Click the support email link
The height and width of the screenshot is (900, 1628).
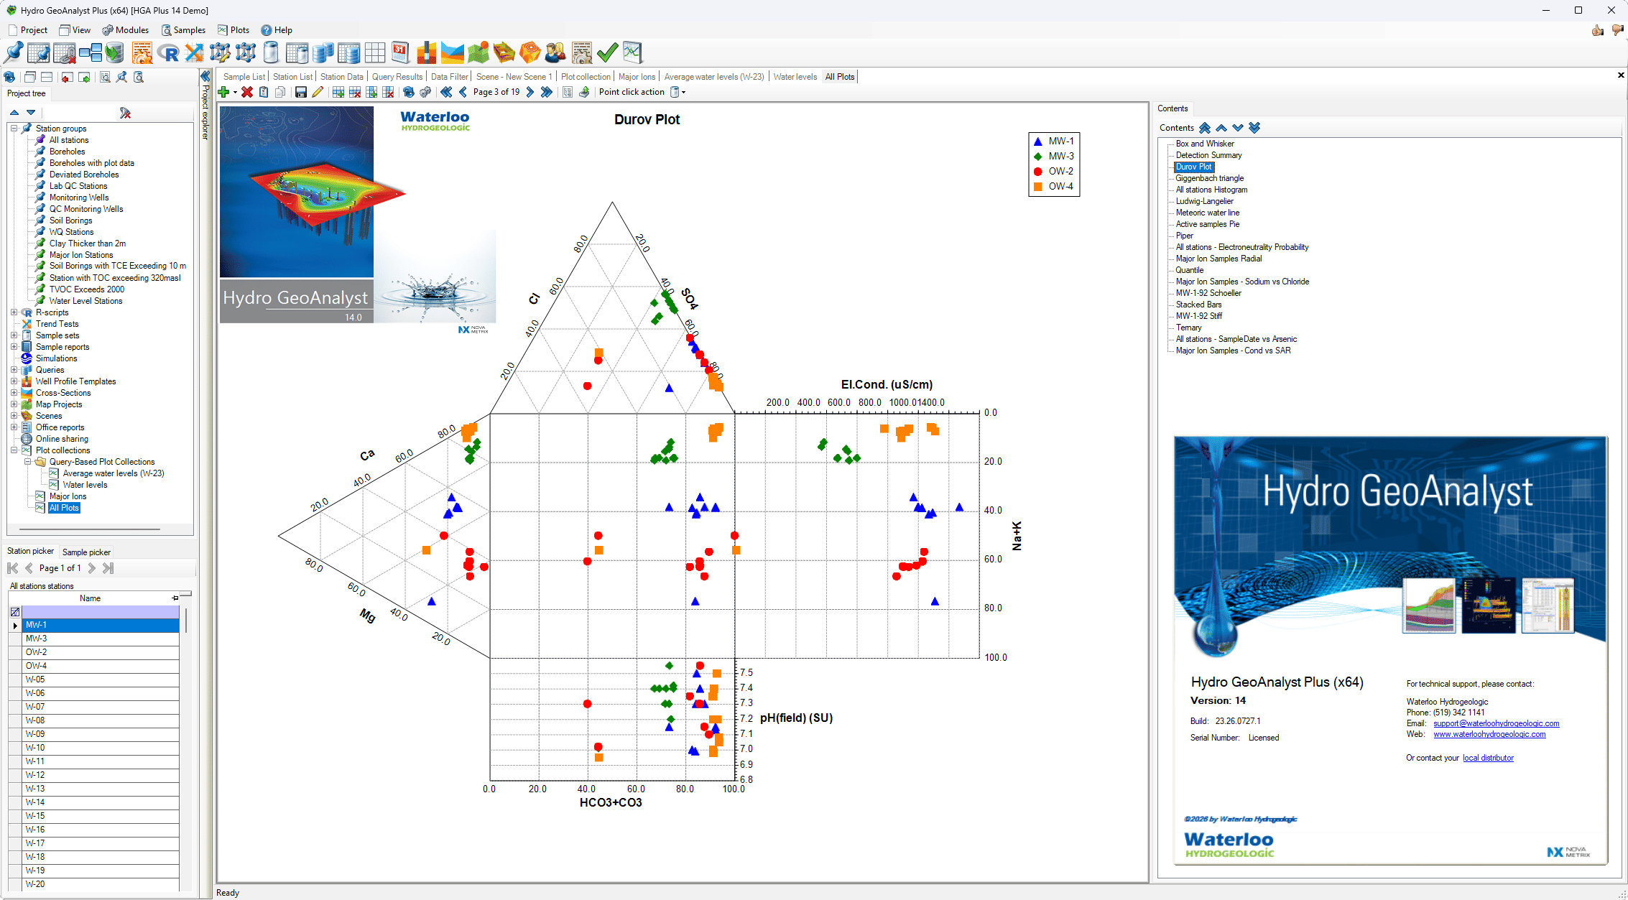tap(1497, 723)
